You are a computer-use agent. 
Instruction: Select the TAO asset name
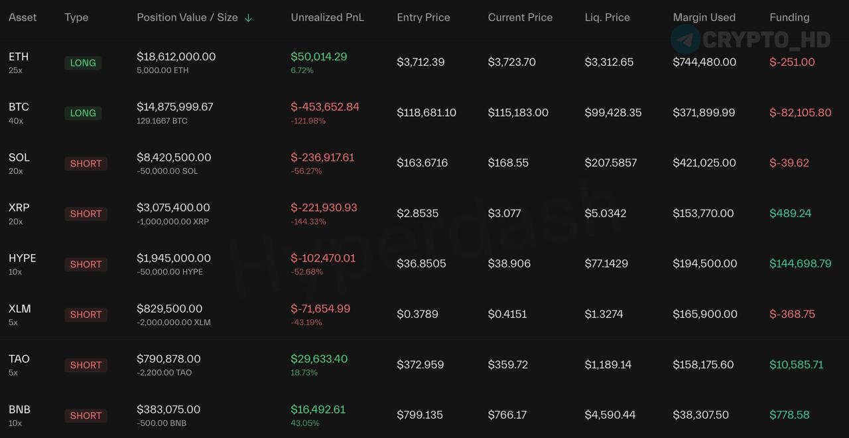click(x=19, y=358)
